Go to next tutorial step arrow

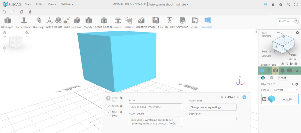(234, 97)
